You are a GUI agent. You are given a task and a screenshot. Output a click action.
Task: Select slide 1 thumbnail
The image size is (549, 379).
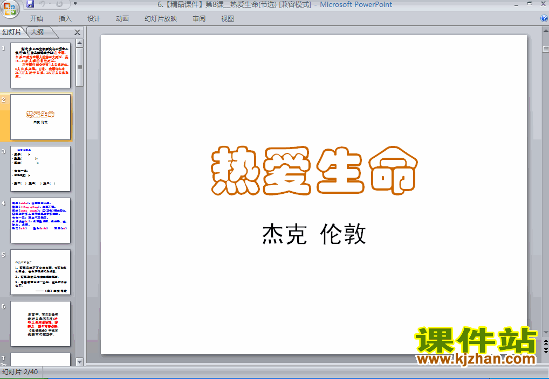coord(40,65)
